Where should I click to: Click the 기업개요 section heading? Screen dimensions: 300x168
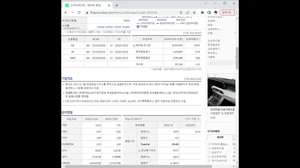(x=67, y=79)
